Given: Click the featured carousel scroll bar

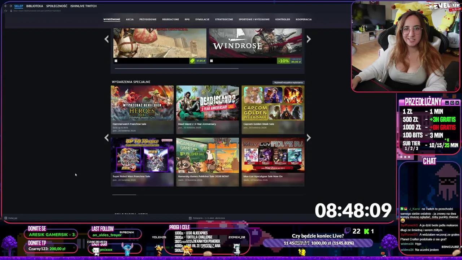Looking at the screenshot, I should point(176,68).
